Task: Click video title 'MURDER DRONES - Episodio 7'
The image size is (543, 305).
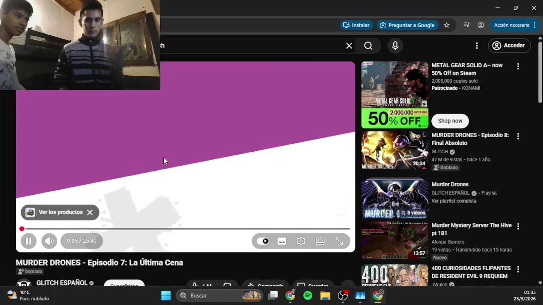Action: (100, 263)
